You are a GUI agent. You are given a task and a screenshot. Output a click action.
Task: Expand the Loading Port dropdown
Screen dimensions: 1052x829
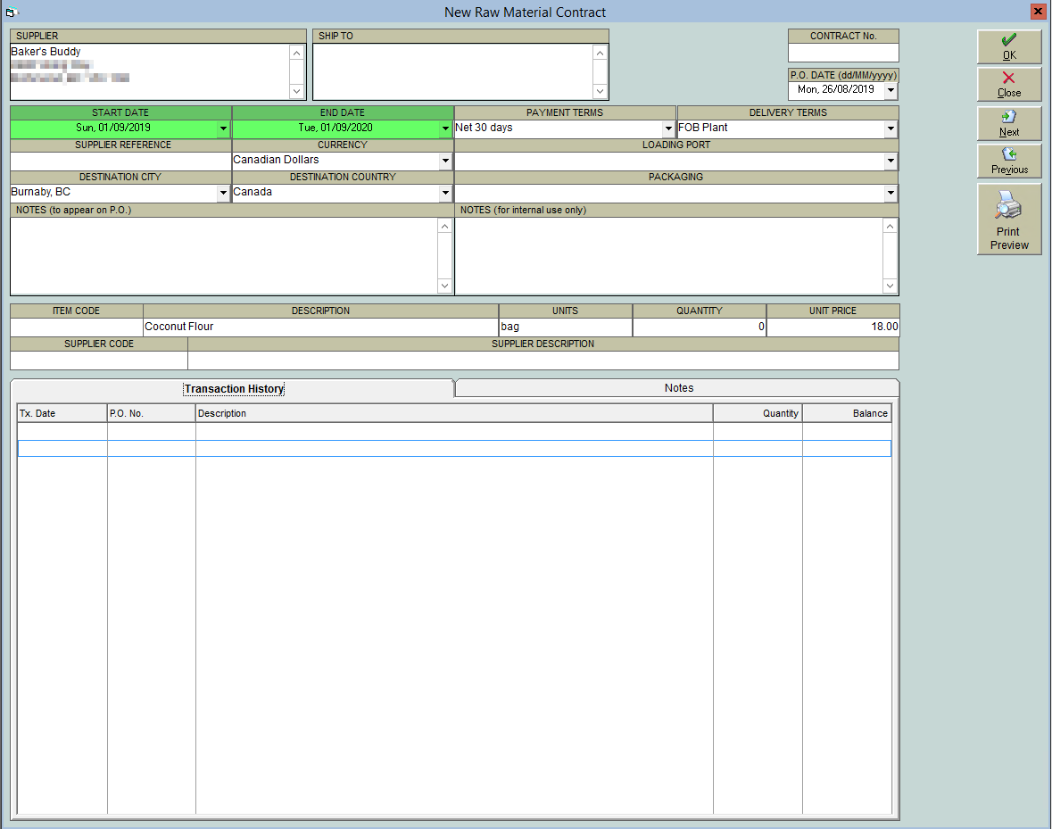(891, 161)
